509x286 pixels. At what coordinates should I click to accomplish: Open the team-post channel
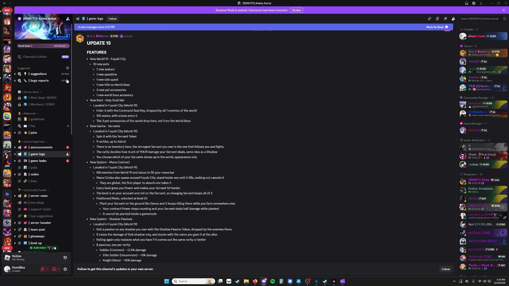tap(43, 229)
